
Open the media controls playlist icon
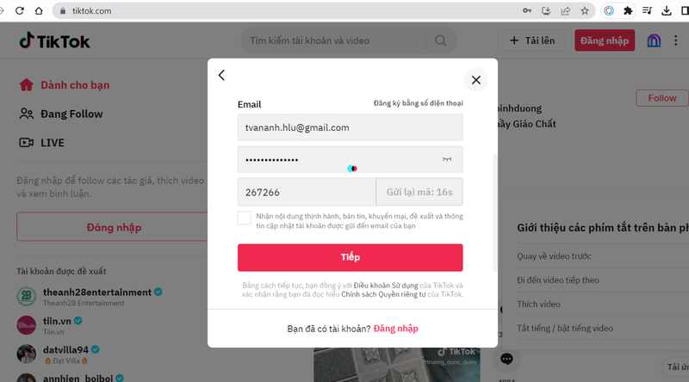[647, 11]
